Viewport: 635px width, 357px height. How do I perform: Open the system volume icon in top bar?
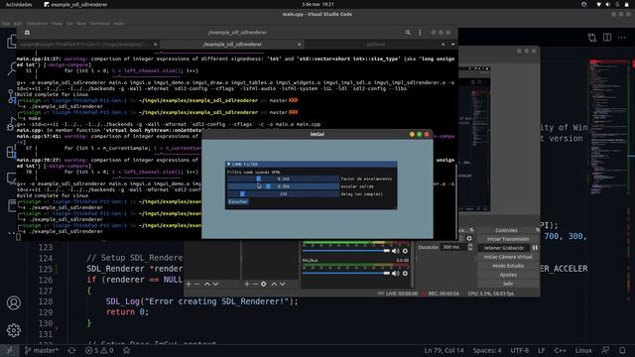point(608,4)
